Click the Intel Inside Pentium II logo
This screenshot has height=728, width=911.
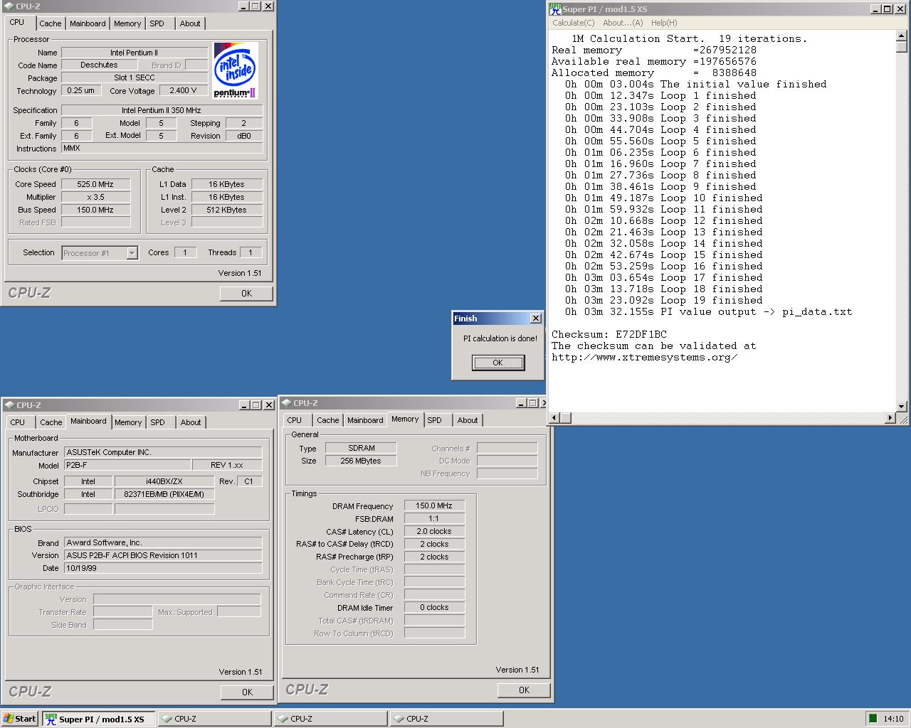236,70
